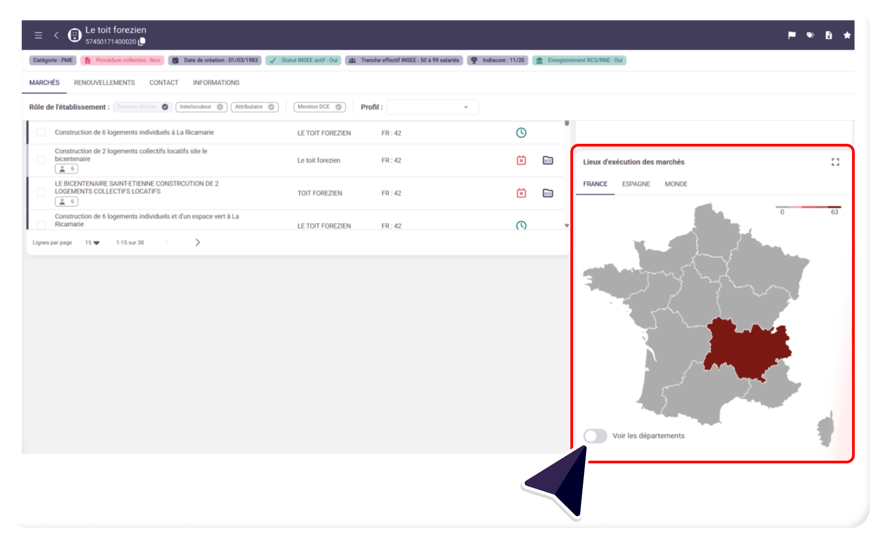Image resolution: width=877 pixels, height=535 pixels.
Task: Copy the SIRET number 57450171400020
Action: point(142,42)
